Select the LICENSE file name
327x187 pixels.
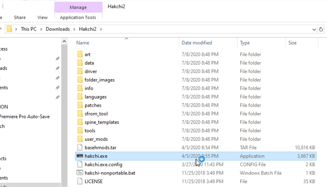click(93, 182)
